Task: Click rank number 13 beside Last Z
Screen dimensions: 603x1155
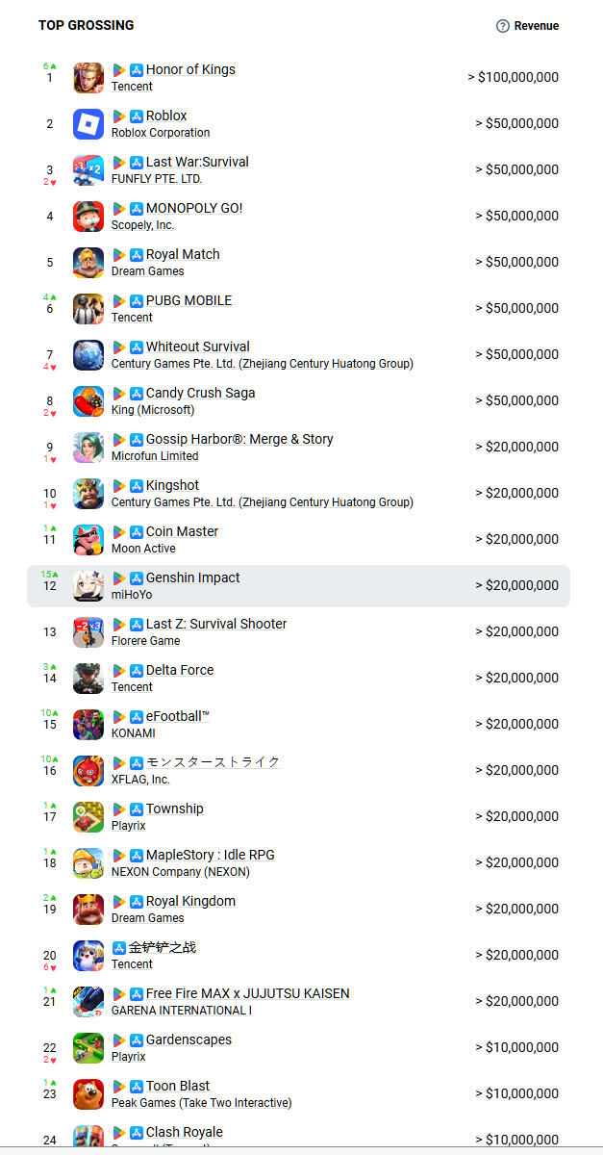Action: coord(50,632)
